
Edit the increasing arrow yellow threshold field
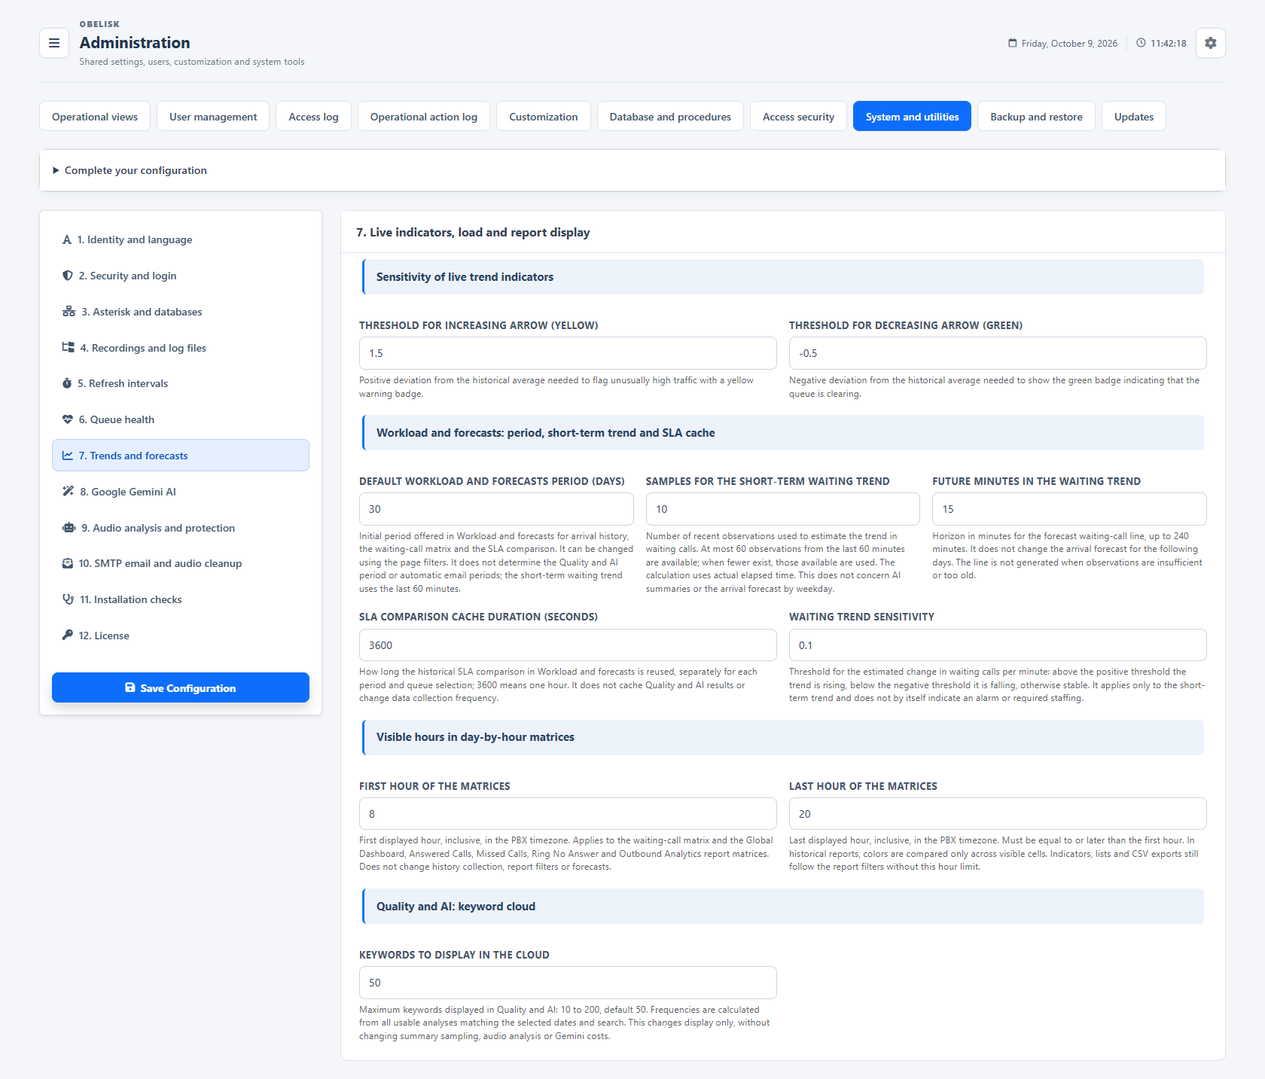pyautogui.click(x=568, y=353)
